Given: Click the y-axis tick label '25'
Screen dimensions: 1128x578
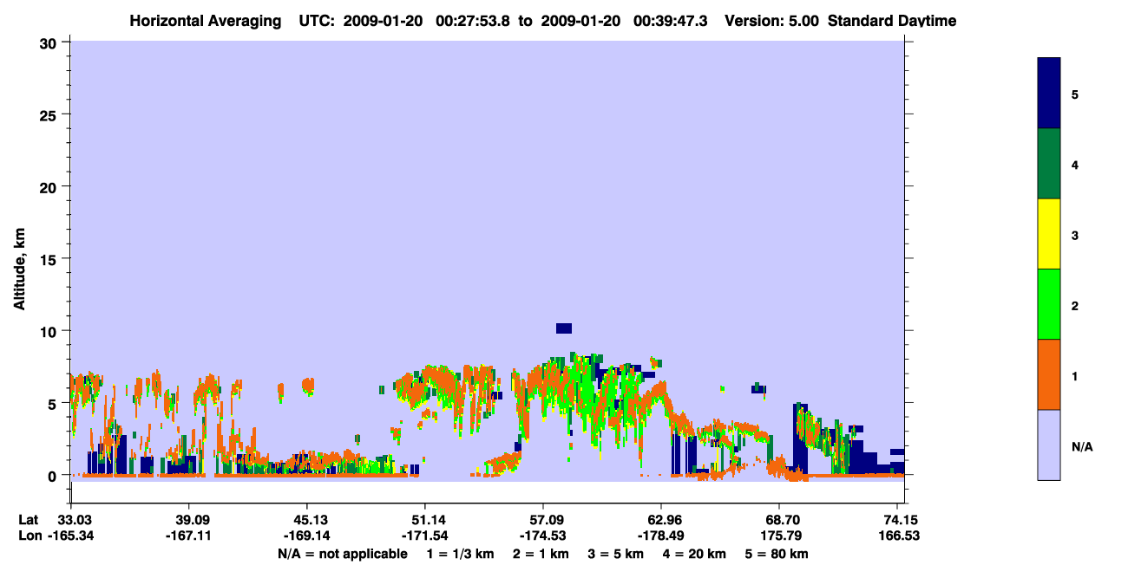Looking at the screenshot, I should coord(49,114).
